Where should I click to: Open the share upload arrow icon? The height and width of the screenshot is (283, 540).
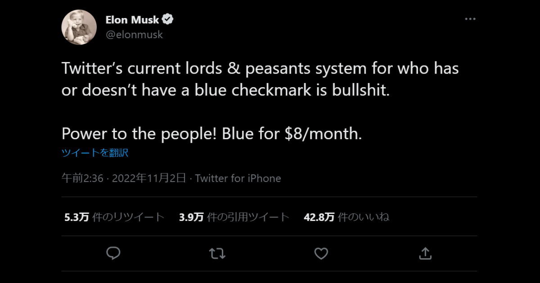point(425,254)
